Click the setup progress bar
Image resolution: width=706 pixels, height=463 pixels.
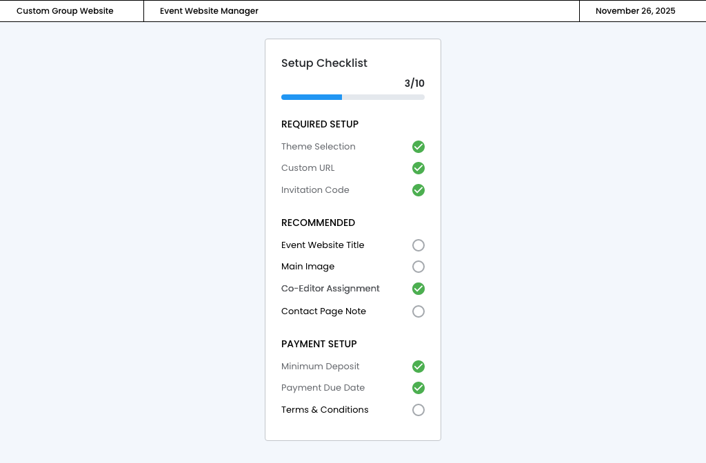pyautogui.click(x=353, y=97)
